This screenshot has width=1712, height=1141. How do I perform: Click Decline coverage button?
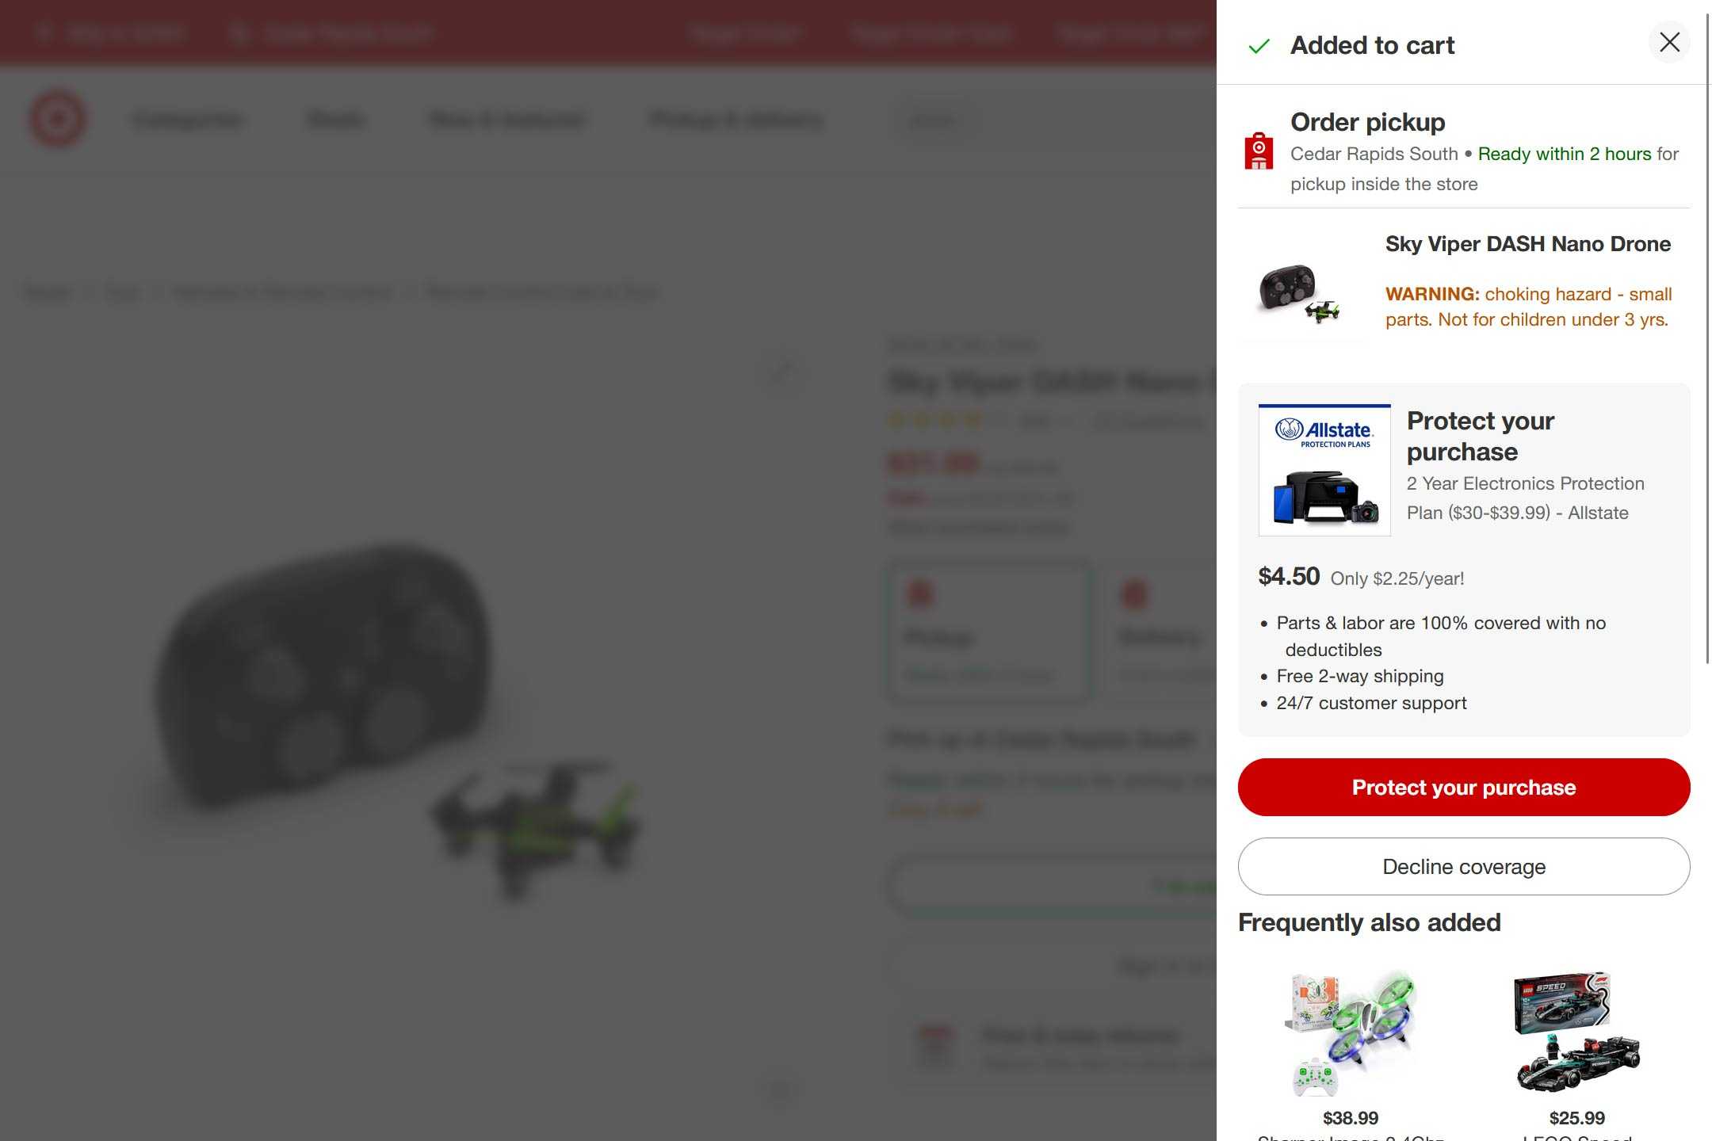[1464, 866]
